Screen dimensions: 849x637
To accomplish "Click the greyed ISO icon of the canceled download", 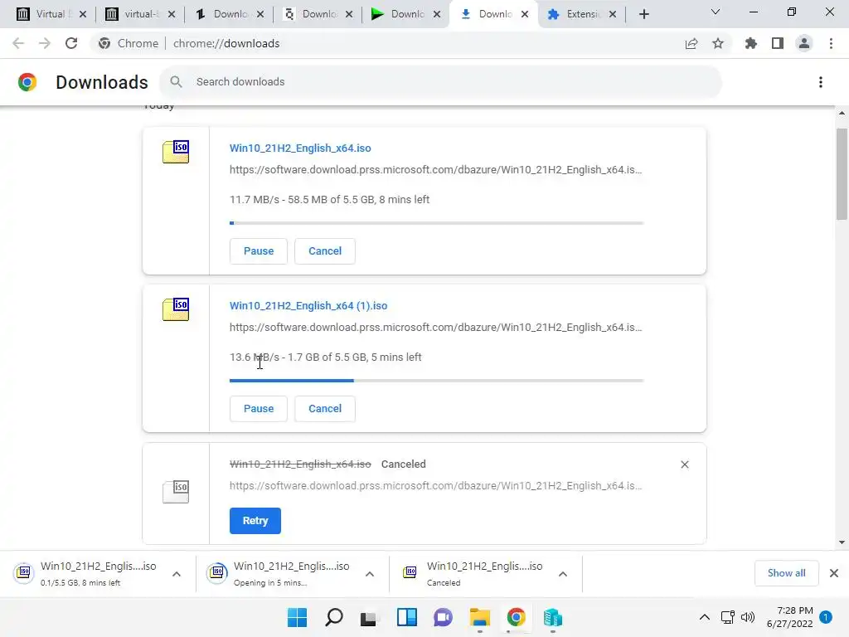I will click(x=176, y=491).
